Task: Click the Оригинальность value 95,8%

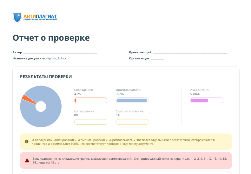Action: [x=120, y=94]
